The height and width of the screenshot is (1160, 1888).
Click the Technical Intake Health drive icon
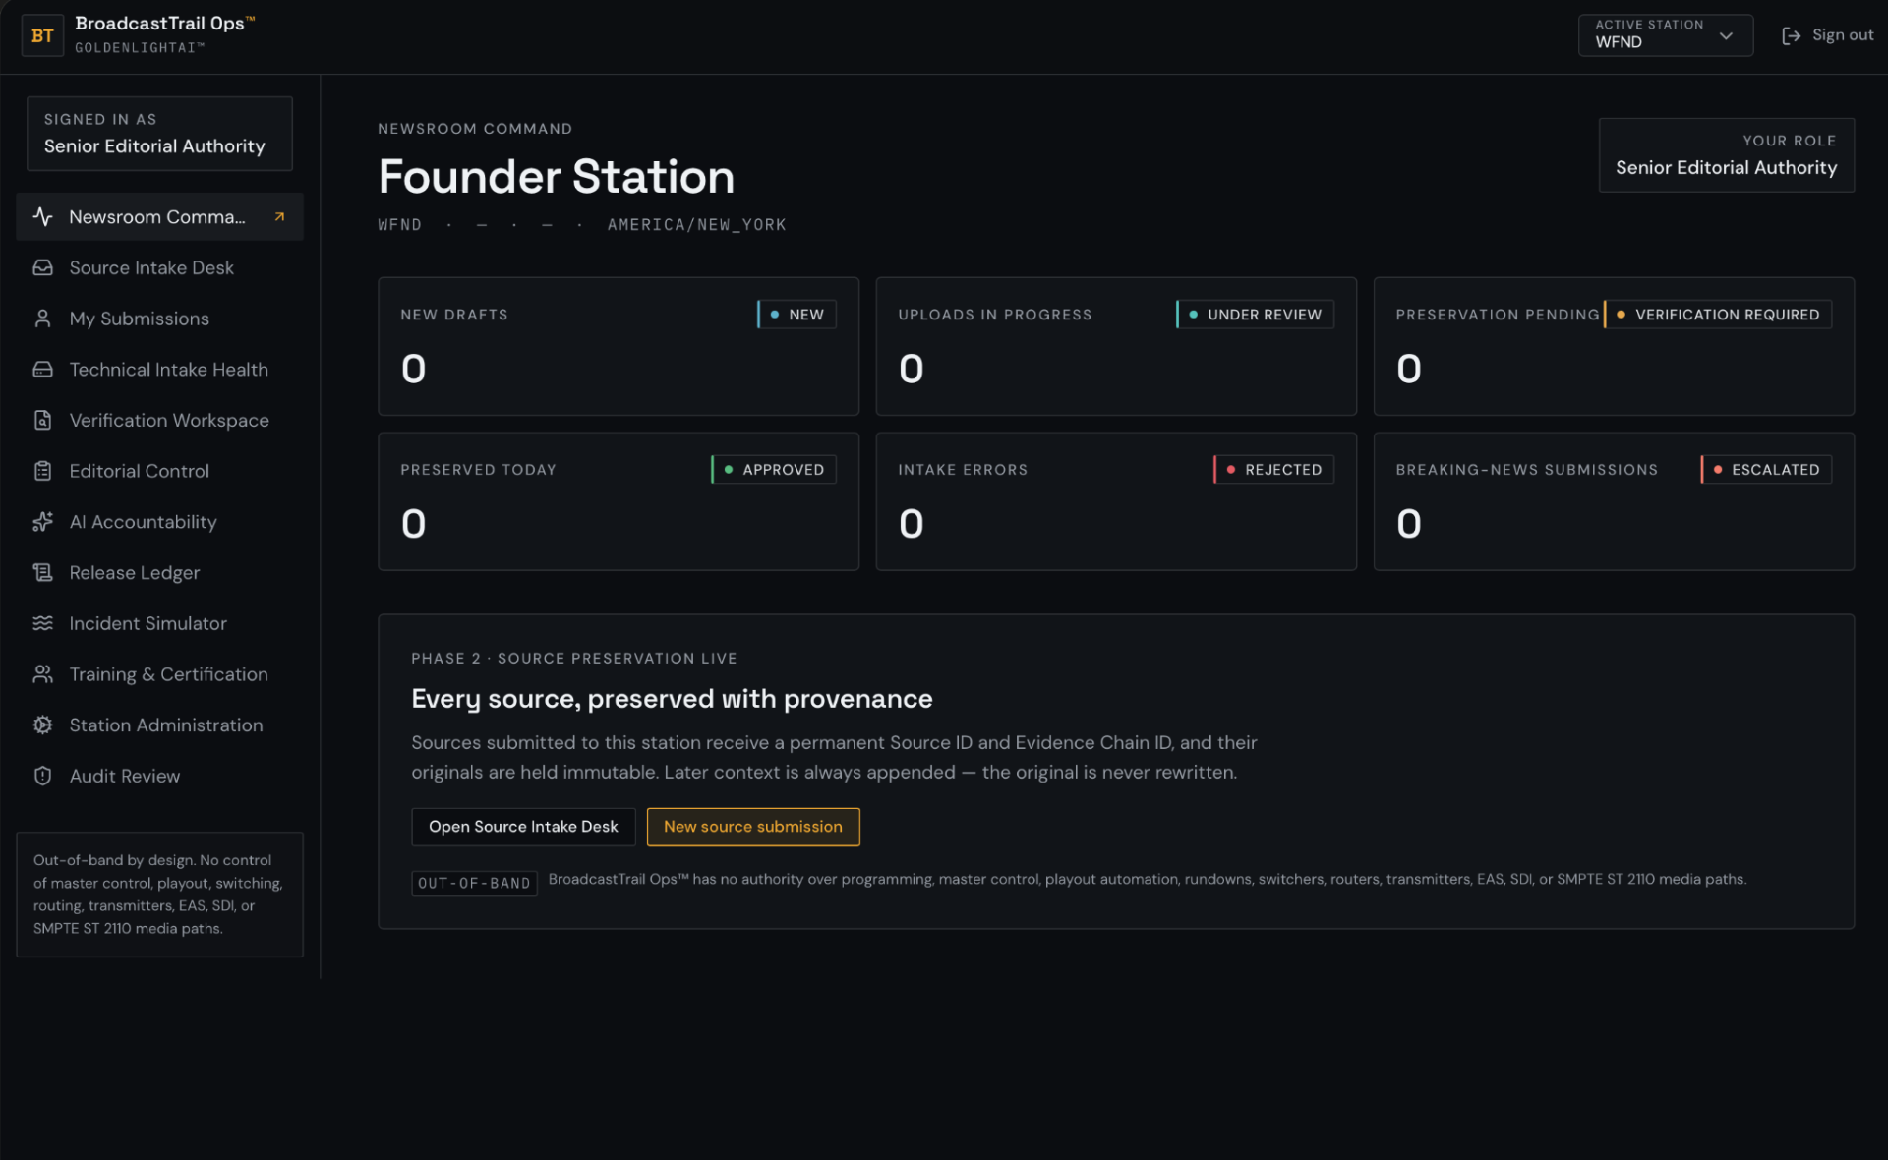tap(42, 370)
